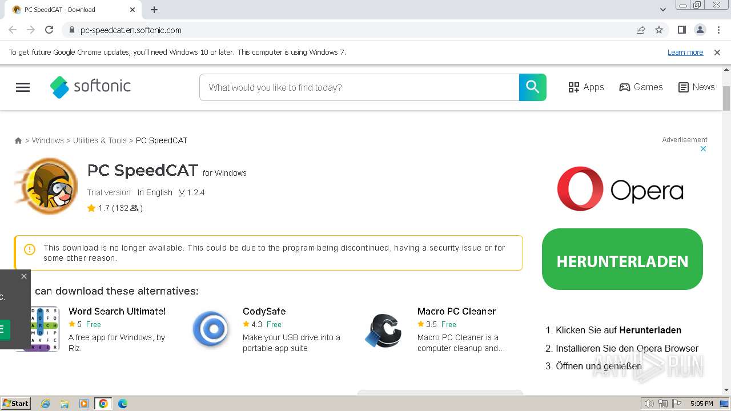Click the version V 1.2.4 label
731x411 pixels.
[x=192, y=192]
